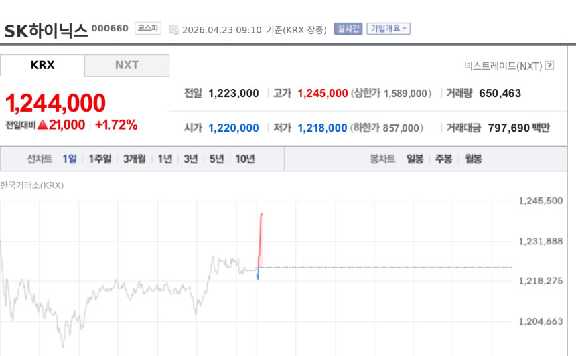Switch to the NXT tab
The height and width of the screenshot is (356, 576).
click(x=127, y=66)
